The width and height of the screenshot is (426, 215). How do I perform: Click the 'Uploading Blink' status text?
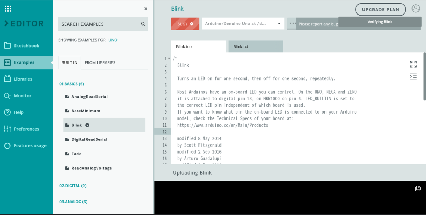click(x=192, y=173)
